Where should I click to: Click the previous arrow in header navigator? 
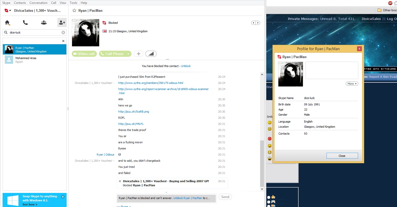(253, 23)
